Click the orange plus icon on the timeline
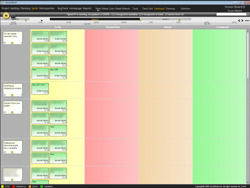The width and height of the screenshot is (250, 188). click(x=247, y=21)
